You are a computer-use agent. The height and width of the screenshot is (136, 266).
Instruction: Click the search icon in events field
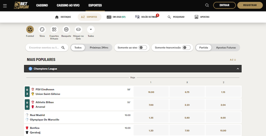point(63,48)
